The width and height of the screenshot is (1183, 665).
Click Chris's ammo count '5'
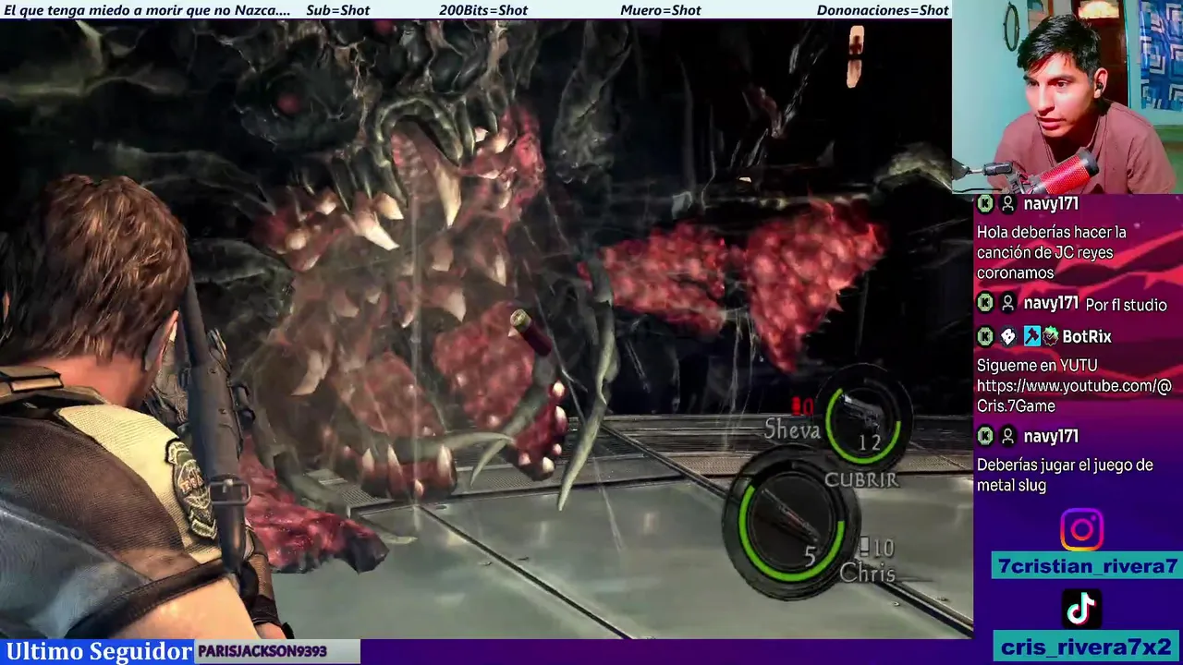(x=810, y=556)
